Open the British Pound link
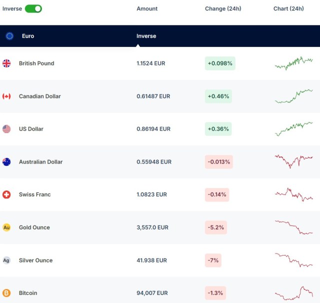Image resolution: width=320 pixels, height=303 pixels. tap(36, 63)
